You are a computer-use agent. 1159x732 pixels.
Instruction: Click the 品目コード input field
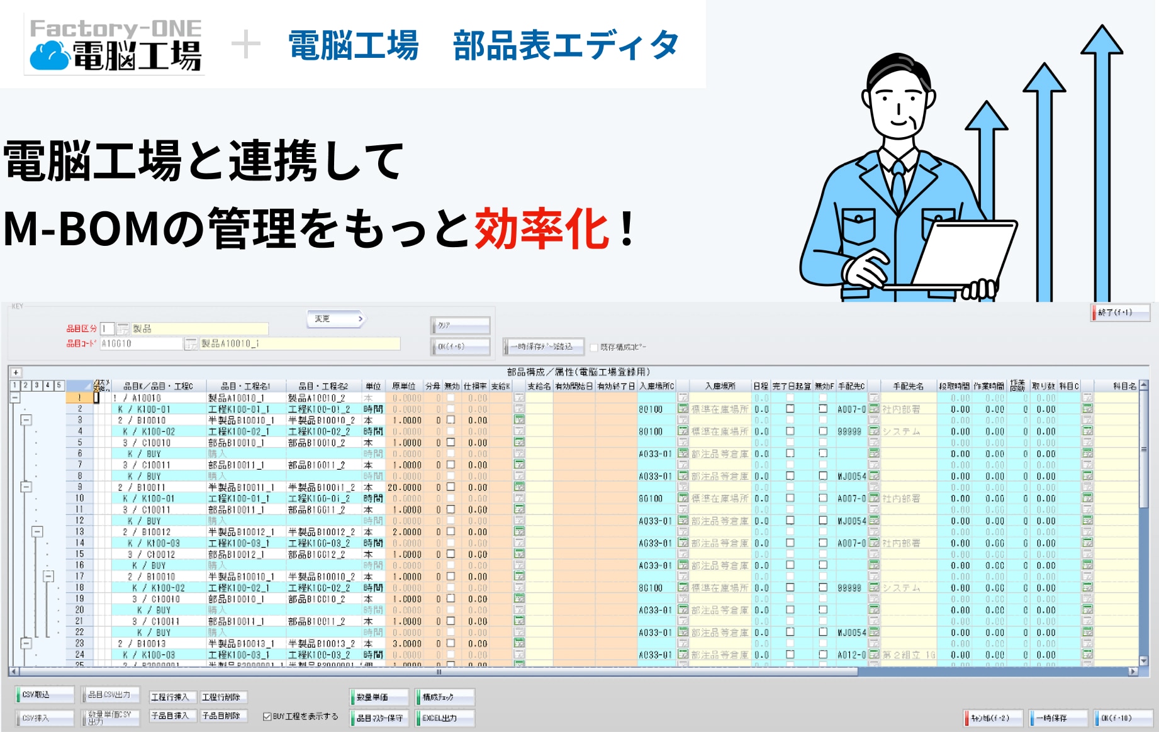point(141,344)
